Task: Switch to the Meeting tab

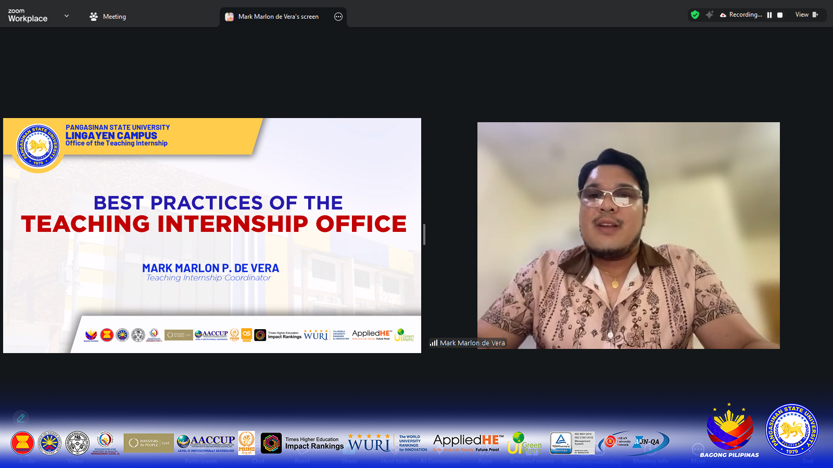Action: [x=108, y=17]
